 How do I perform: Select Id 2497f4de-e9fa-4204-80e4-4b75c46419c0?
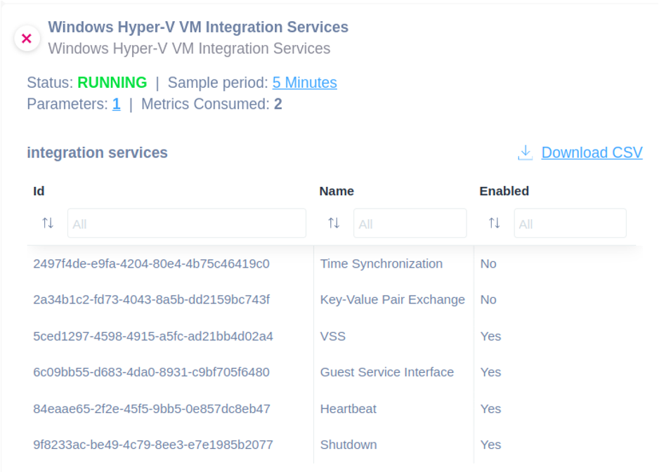(x=151, y=264)
